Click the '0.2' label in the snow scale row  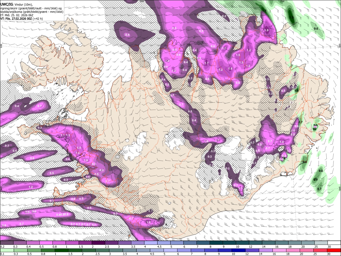[x=2, y=247]
